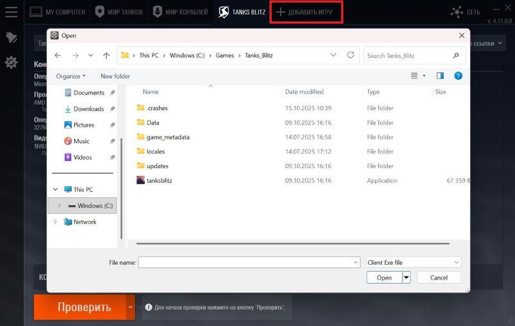The width and height of the screenshot is (515, 326).
Task: Go up one folder level arrow
Action: [x=106, y=55]
